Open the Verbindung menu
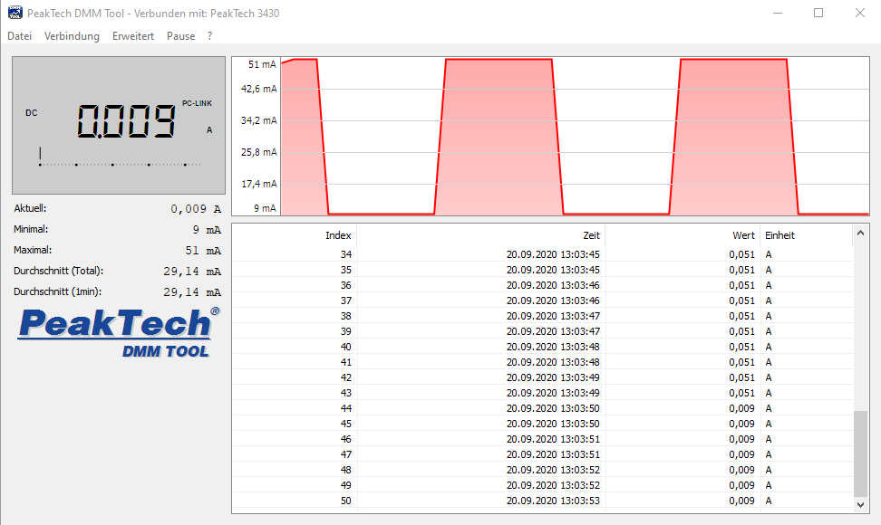881x525 pixels. [72, 36]
